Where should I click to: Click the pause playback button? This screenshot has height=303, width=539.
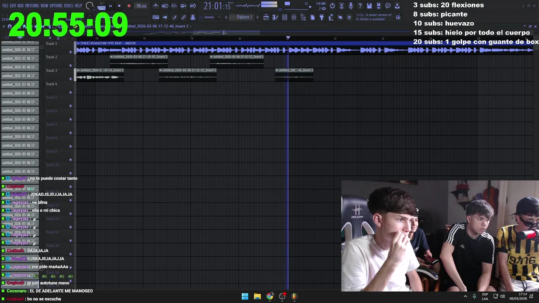coord(110,6)
